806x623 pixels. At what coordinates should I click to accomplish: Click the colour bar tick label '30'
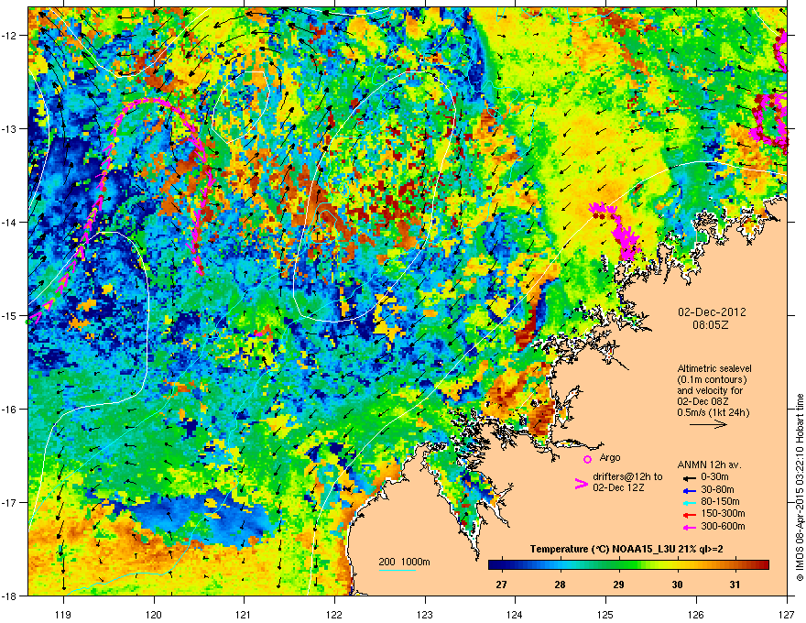coord(677,585)
